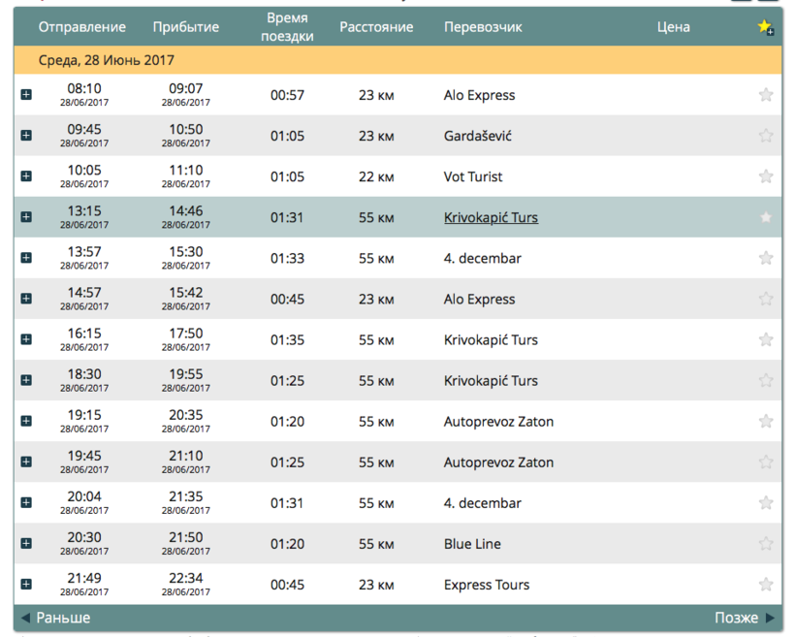Image resolution: width=795 pixels, height=637 pixels.
Task: Favorite the 09:45 Gardašević departure
Action: click(766, 136)
